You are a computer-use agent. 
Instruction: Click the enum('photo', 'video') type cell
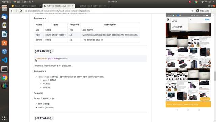[x=55, y=35]
